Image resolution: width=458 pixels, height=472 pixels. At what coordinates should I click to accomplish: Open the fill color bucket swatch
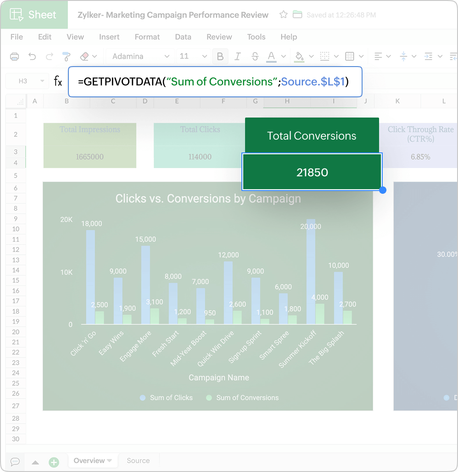coord(299,56)
